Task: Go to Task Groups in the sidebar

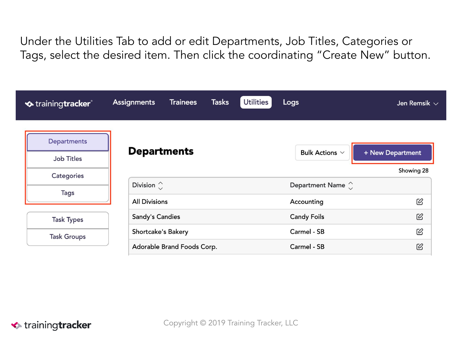Action: click(x=68, y=237)
